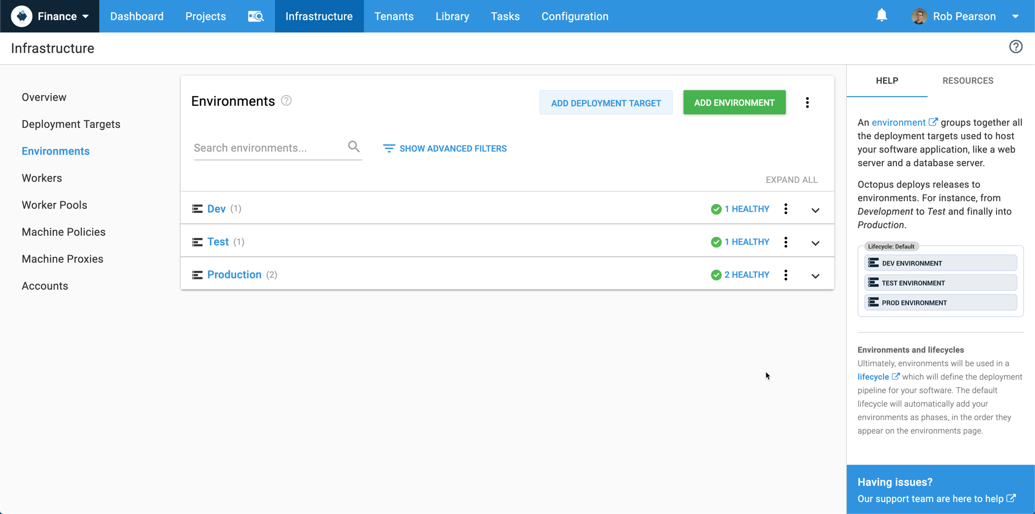Click the search projects icon in navbar
This screenshot has height=514, width=1035.
[x=256, y=16]
